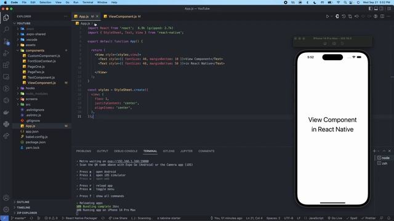This screenshot has width=394, height=221.
Task: Open the Remote Explorer activity bar icon
Action: click(6, 77)
